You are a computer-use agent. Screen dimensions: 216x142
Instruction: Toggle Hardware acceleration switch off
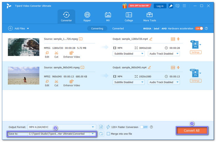point(199,28)
